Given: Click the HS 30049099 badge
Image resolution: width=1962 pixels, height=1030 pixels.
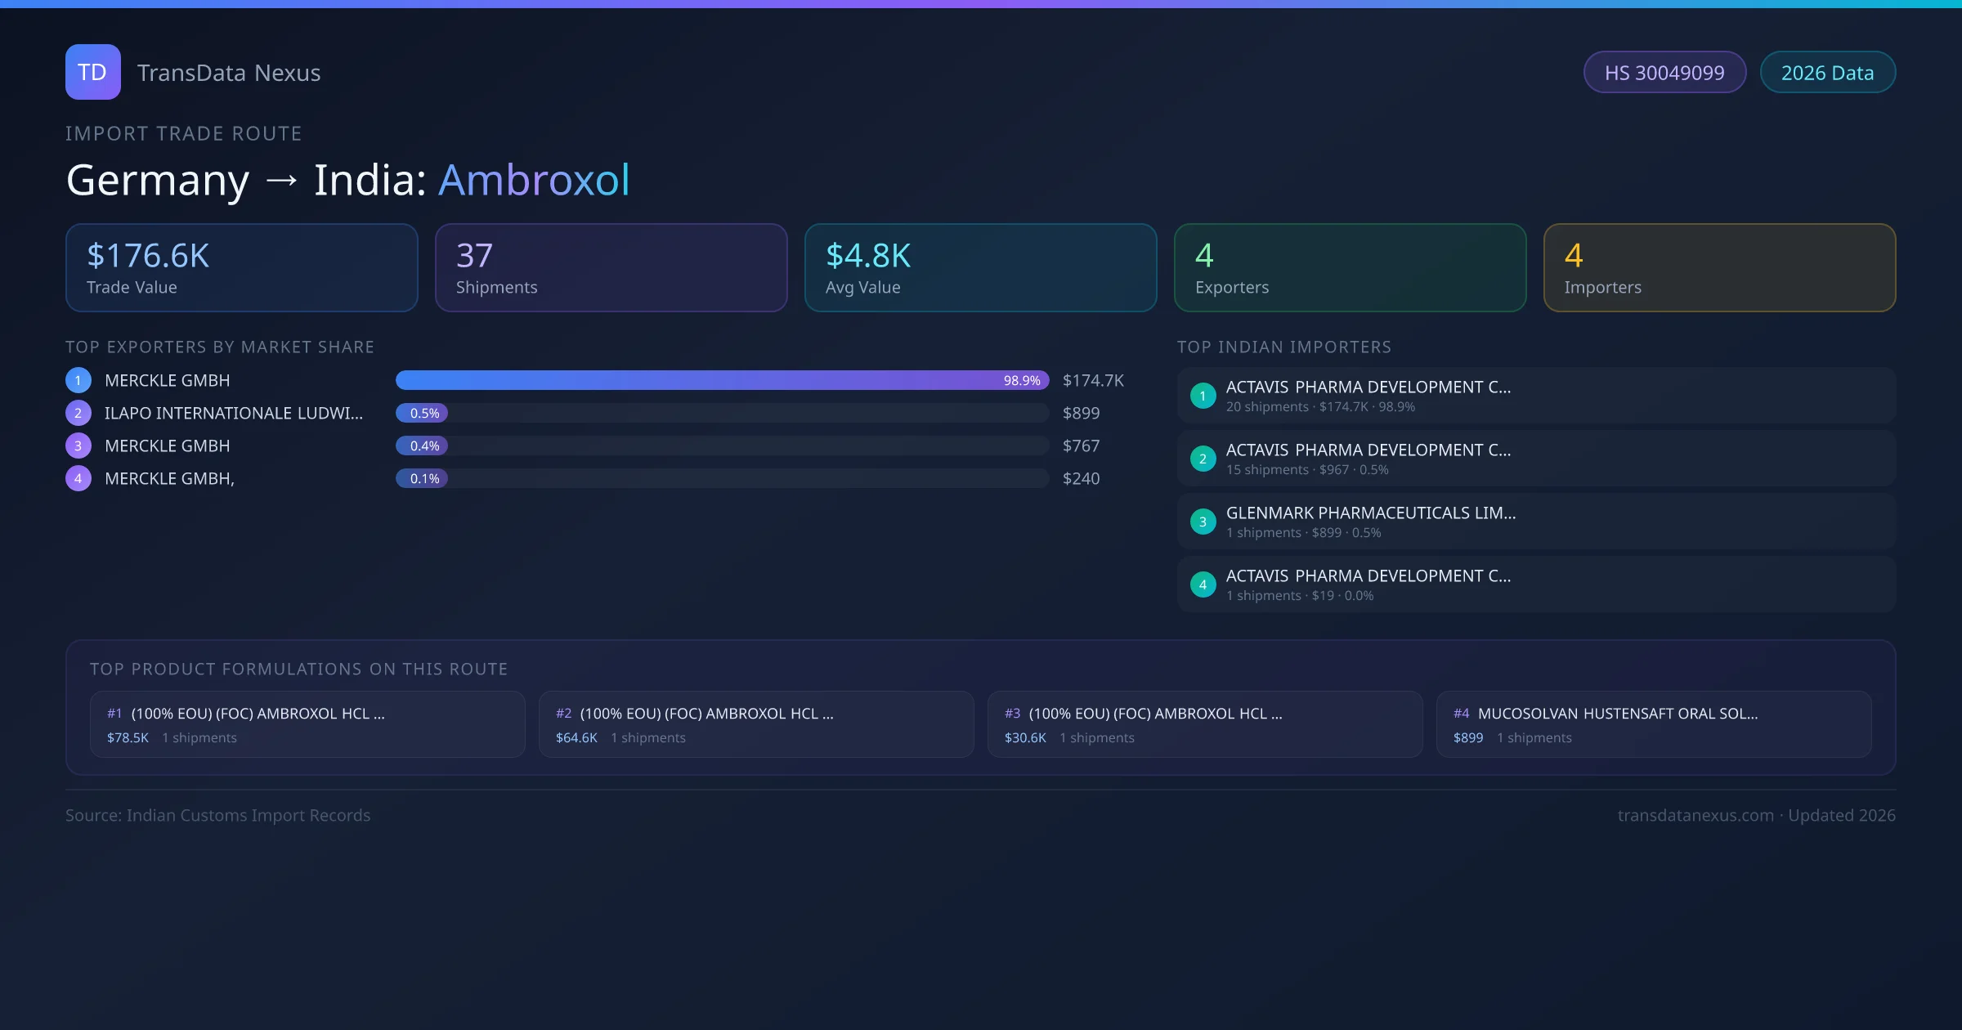Looking at the screenshot, I should (1664, 73).
